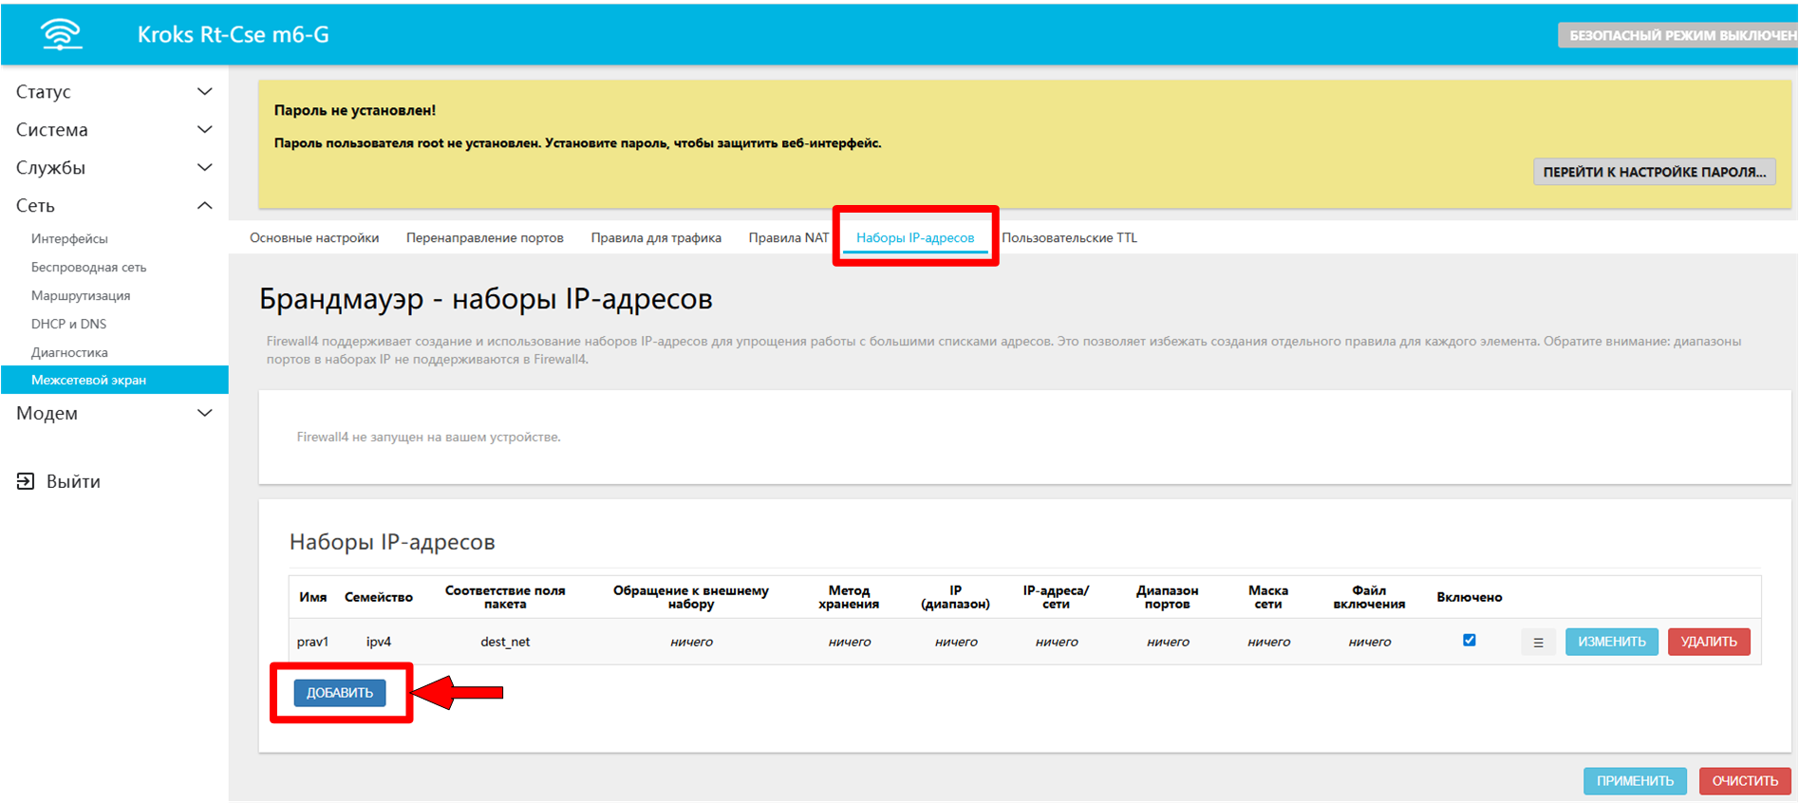Screen dimensions: 1799x803
Task: Click the ПРИМЕНИТЬ button
Action: pyautogui.click(x=1634, y=781)
